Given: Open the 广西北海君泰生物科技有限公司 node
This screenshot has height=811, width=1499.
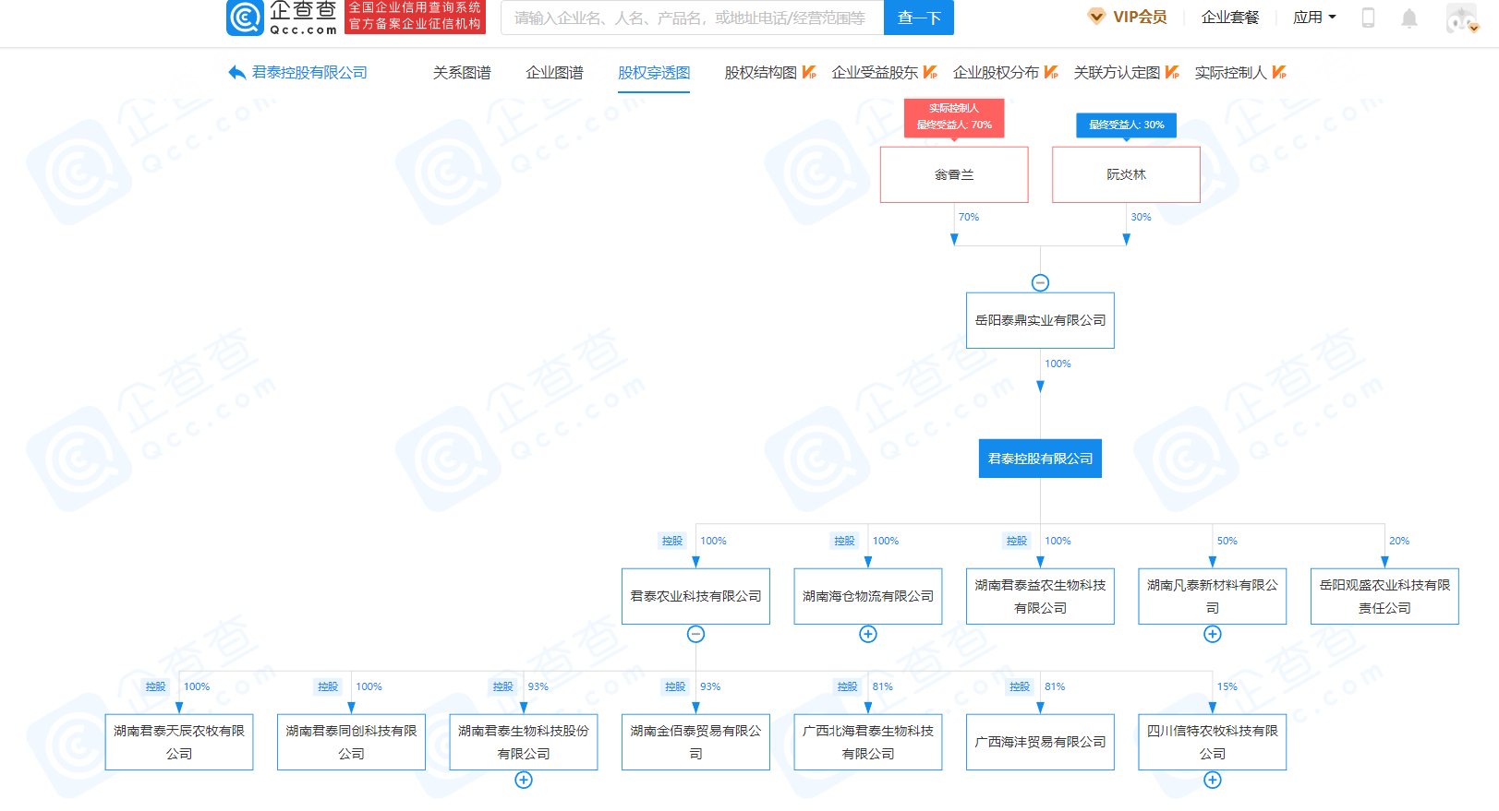Looking at the screenshot, I should (868, 742).
